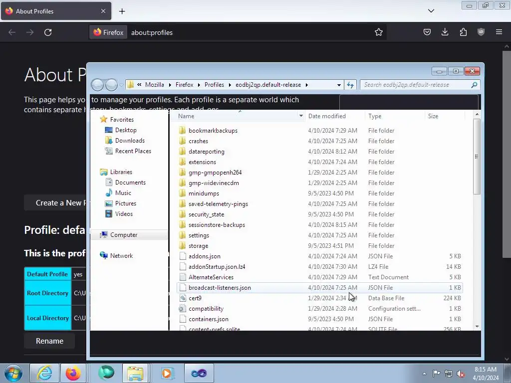
Task: Select the About Profiles tab
Action: pos(56,11)
